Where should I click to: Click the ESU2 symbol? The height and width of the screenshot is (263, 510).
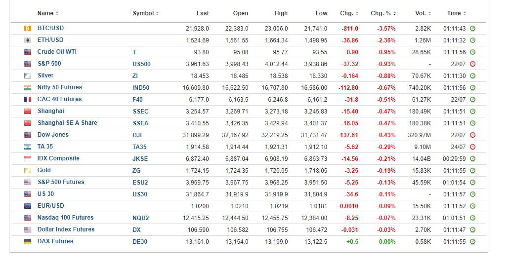tap(140, 183)
